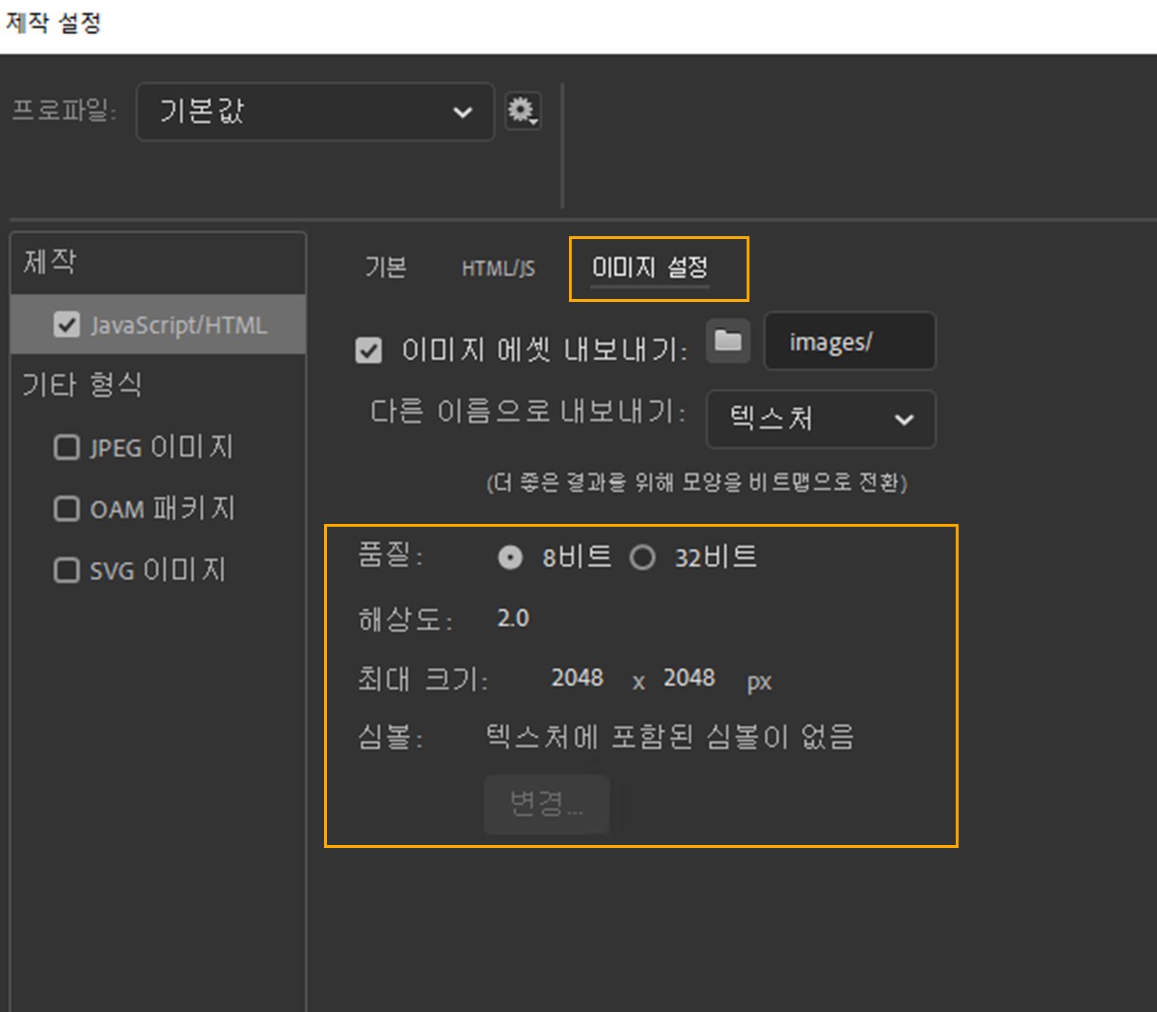Select the 이미지 설정 tab

[x=651, y=268]
